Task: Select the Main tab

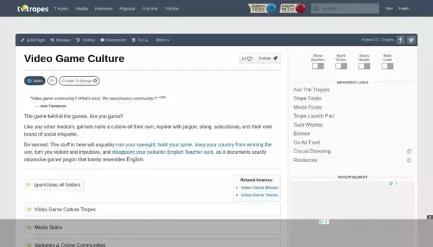Action: (x=35, y=81)
